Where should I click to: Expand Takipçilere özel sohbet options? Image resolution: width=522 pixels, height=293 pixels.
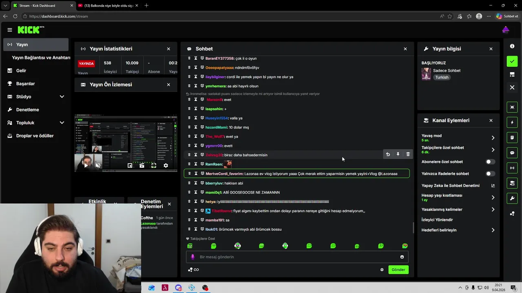click(x=493, y=150)
